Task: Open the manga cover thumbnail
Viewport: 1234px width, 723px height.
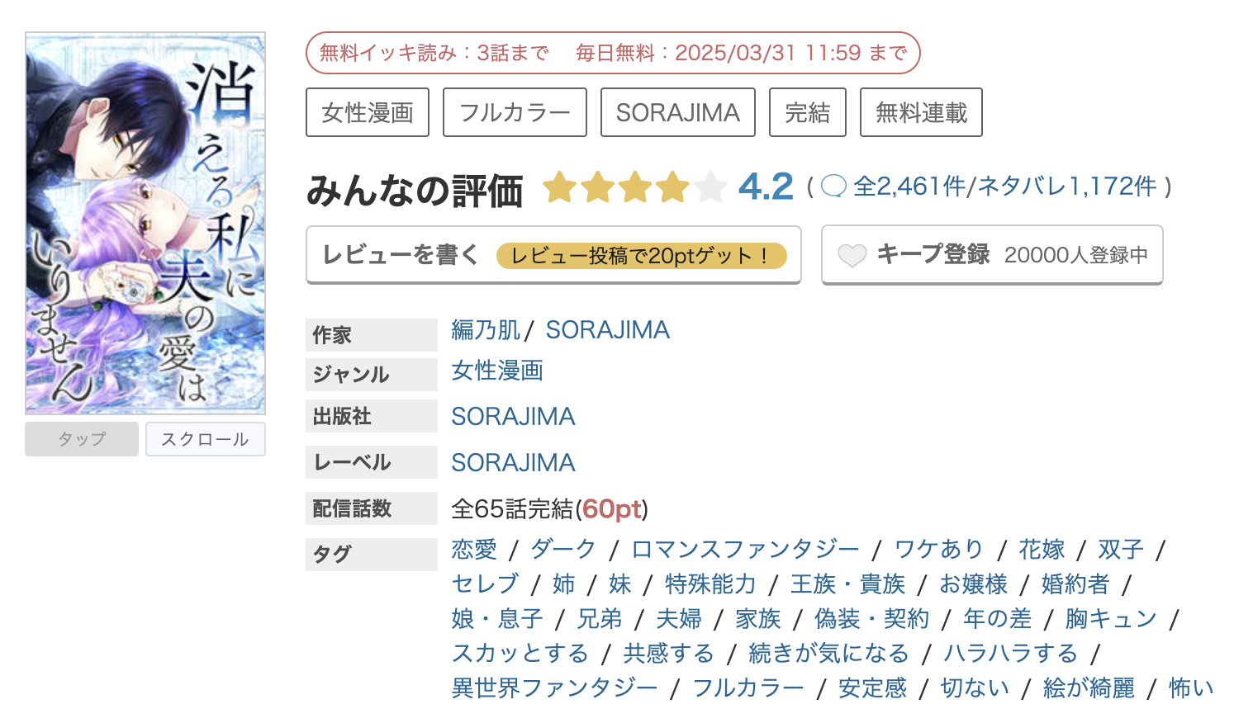Action: pos(145,223)
